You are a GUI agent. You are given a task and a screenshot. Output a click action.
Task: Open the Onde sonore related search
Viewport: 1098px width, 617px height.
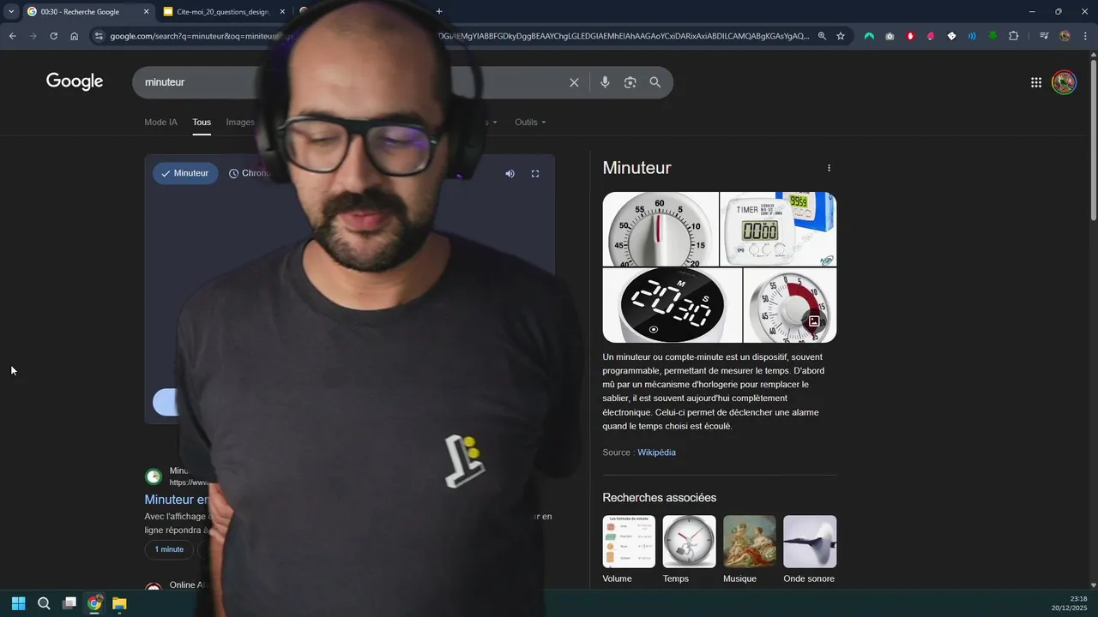click(809, 549)
